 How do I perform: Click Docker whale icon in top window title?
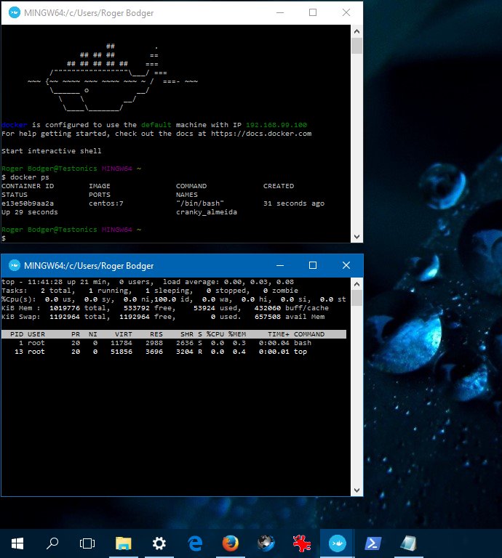(x=15, y=13)
